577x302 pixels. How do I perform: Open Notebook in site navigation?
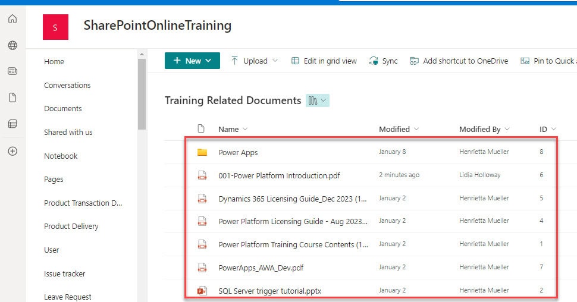coord(61,156)
